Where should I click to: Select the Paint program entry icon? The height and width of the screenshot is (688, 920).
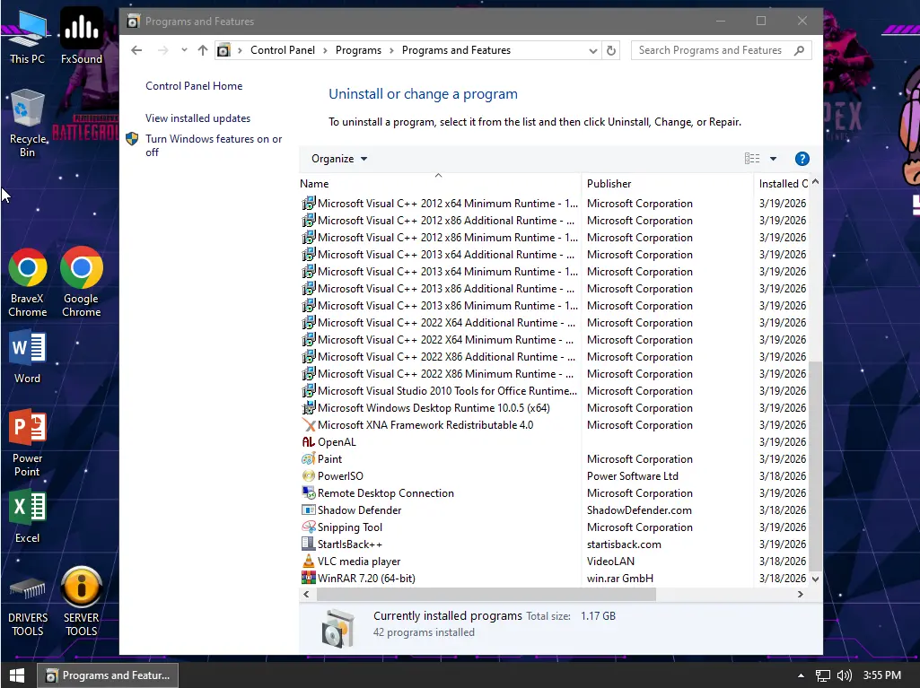(309, 459)
